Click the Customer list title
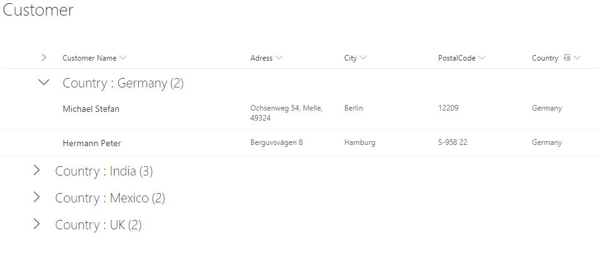 pos(38,9)
